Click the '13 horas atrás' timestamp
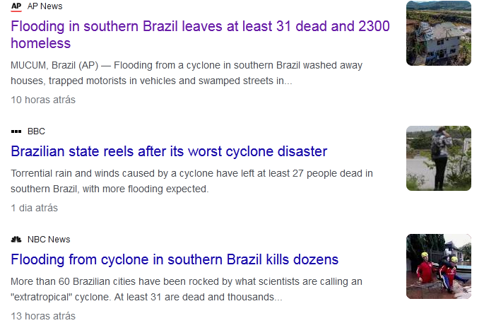This screenshot has width=484, height=323. coord(43,316)
